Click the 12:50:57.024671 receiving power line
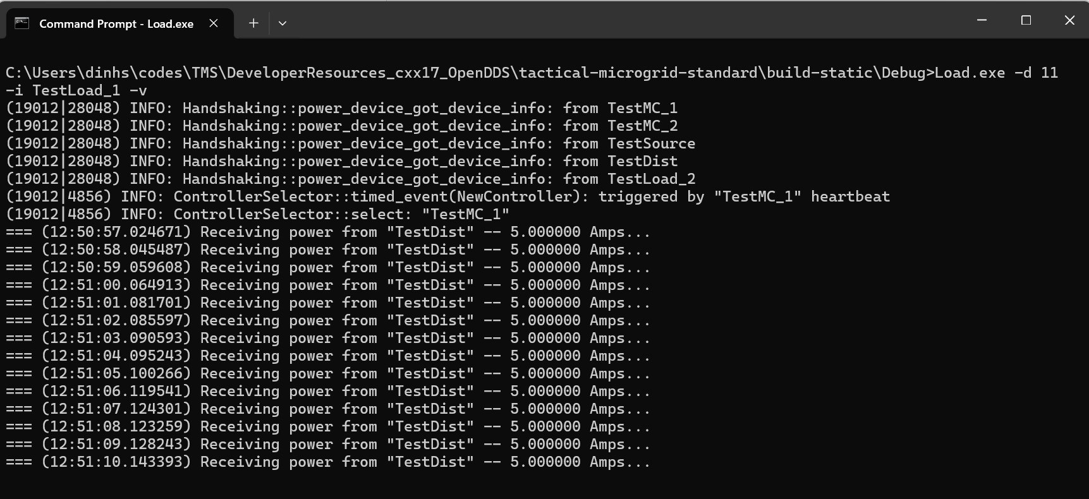The width and height of the screenshot is (1089, 499). coord(328,232)
